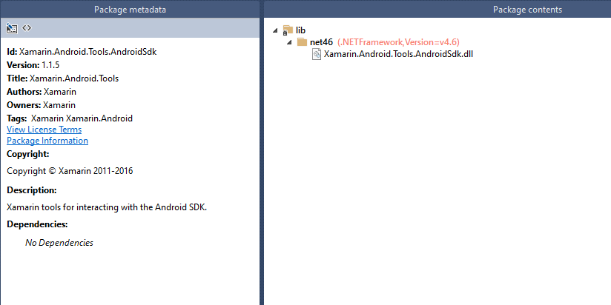Viewport: 611px width, 305px height.
Task: Open Package Information link
Action: (47, 141)
